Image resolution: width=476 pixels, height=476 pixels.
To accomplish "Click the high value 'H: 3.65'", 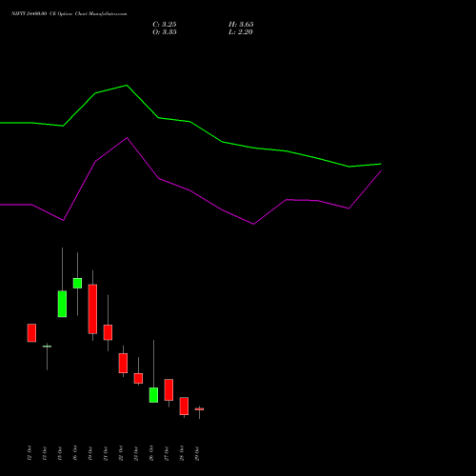I will pyautogui.click(x=241, y=25).
